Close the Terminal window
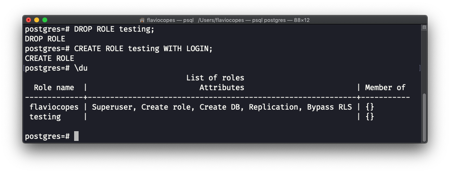Screen dimensions: 450x173 29,20
